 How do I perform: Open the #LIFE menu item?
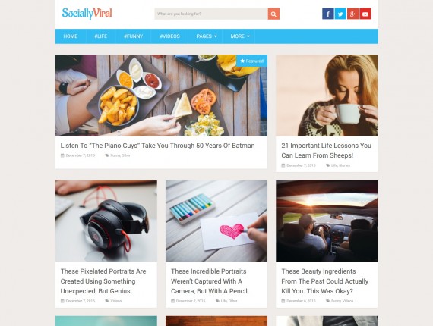[101, 36]
